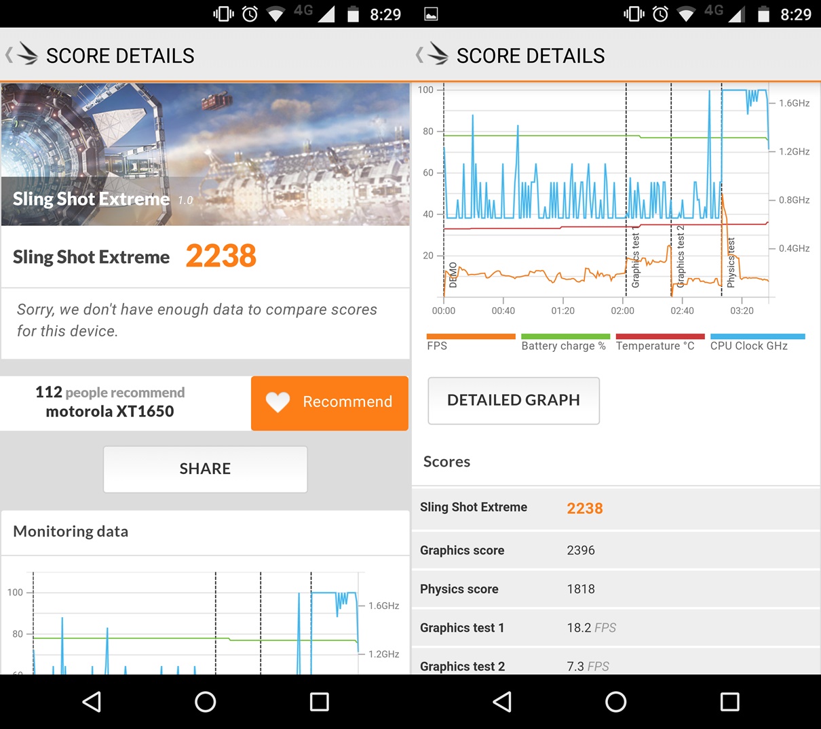Go back using left header chevron
Viewport: 821px width, 729px height.
pyautogui.click(x=9, y=55)
